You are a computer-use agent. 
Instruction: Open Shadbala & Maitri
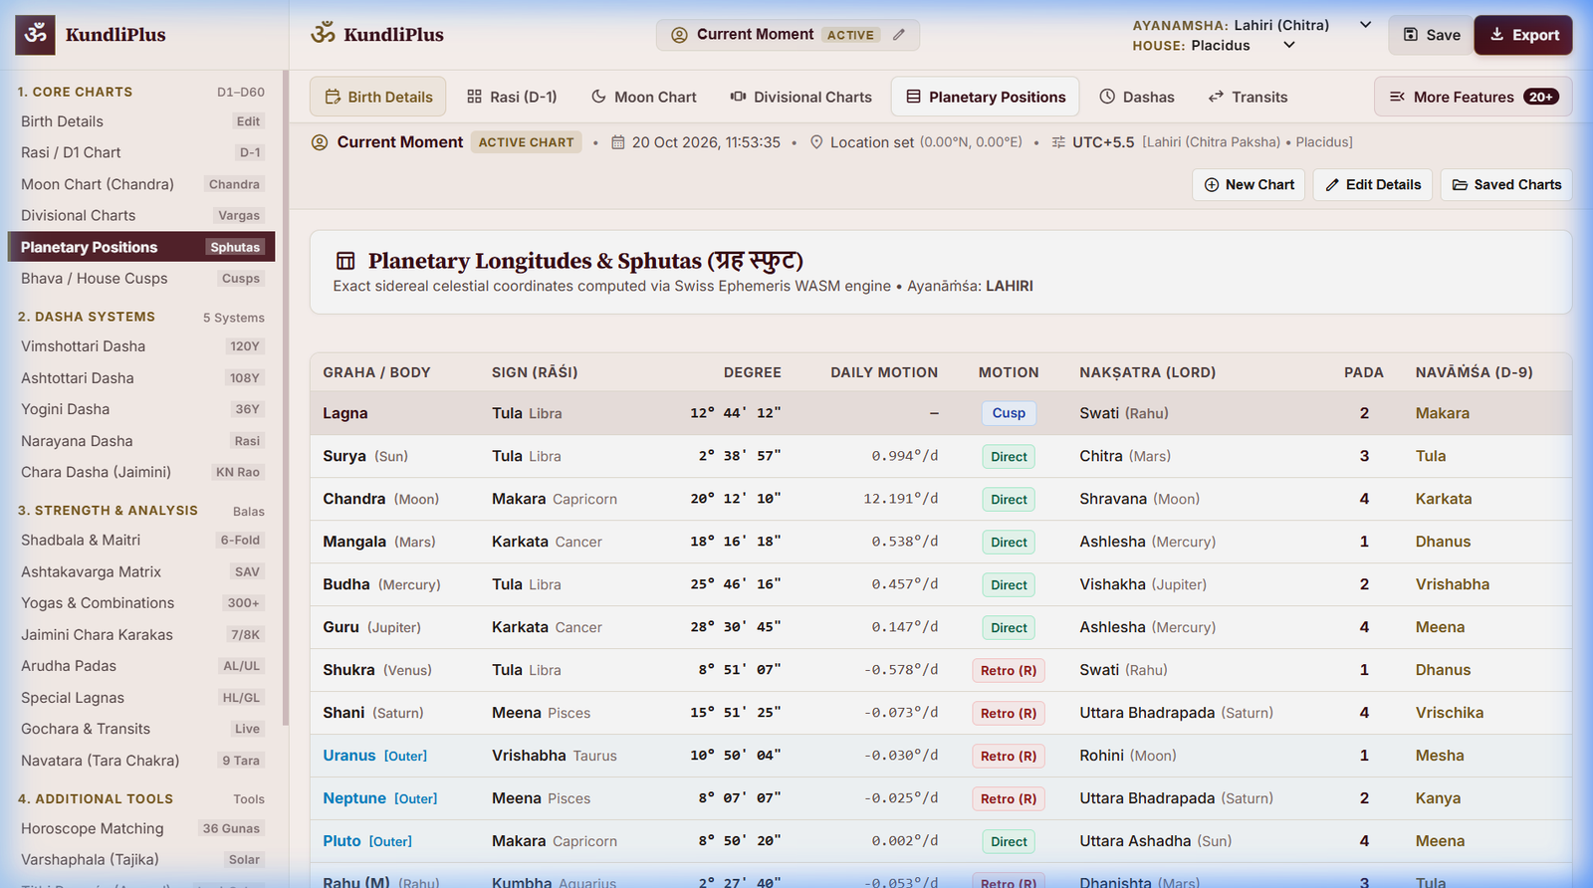coord(141,540)
